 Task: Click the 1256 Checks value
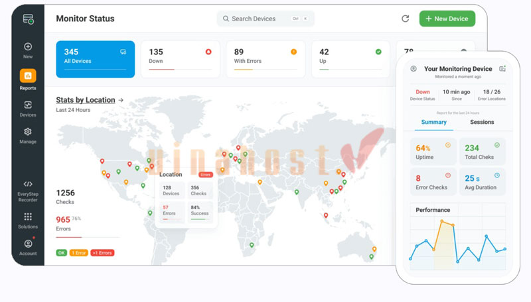pyautogui.click(x=65, y=193)
